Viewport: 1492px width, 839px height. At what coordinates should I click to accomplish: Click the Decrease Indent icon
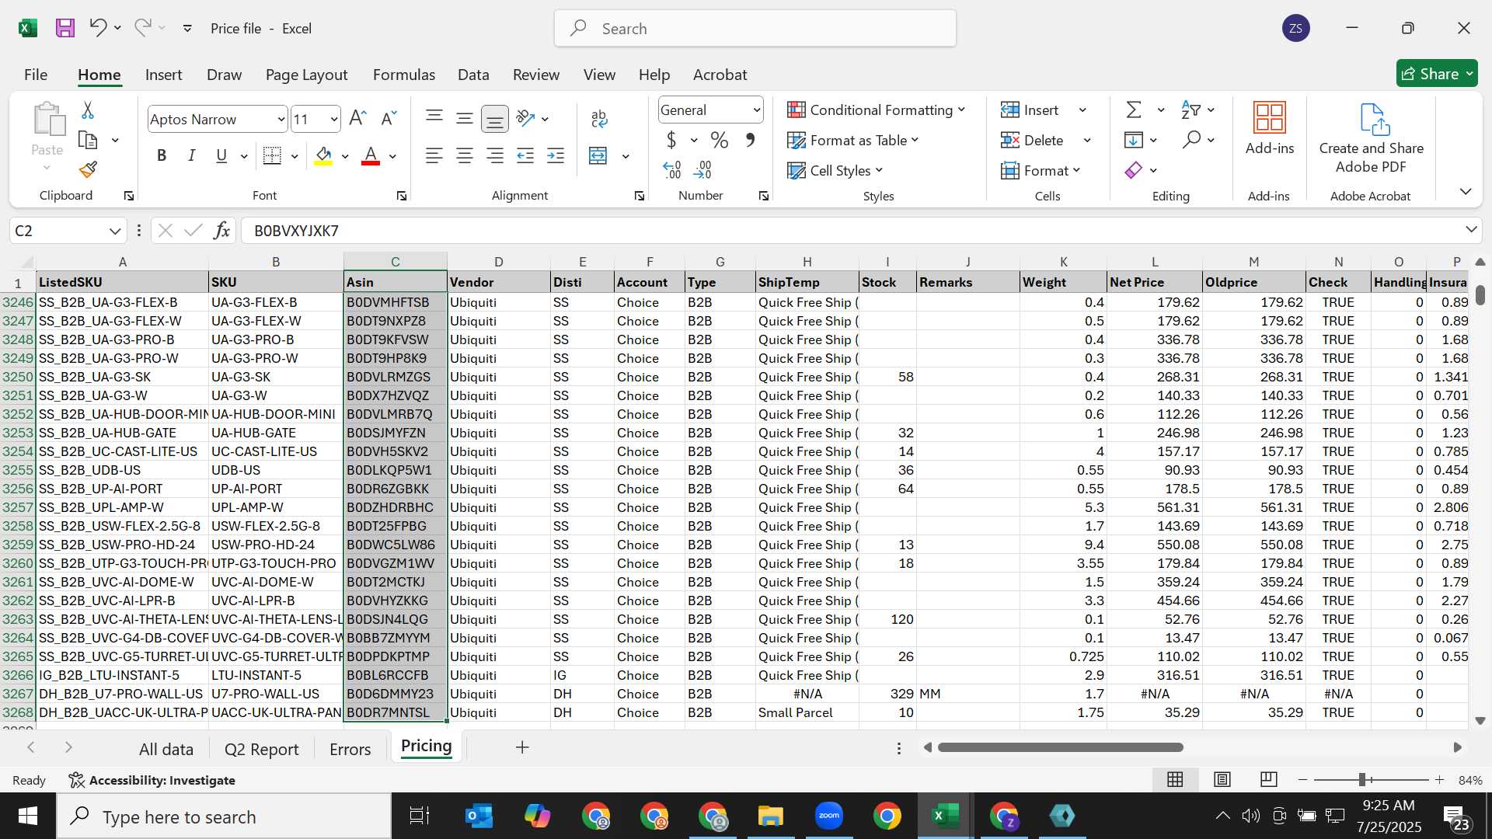(525, 156)
